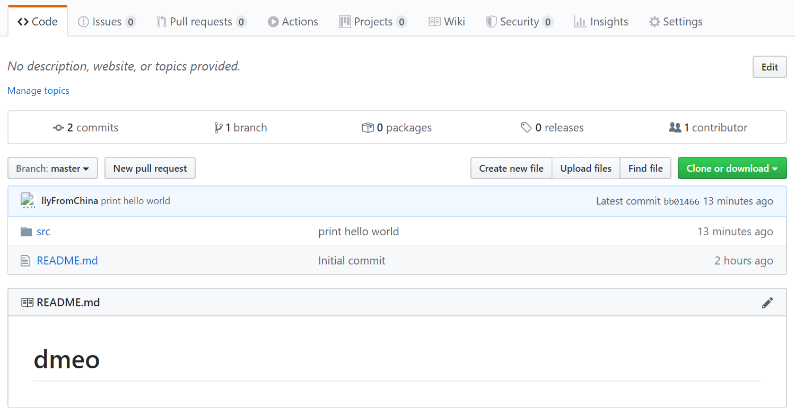795x416 pixels.
Task: Open the 1 branch list
Action: (240, 128)
